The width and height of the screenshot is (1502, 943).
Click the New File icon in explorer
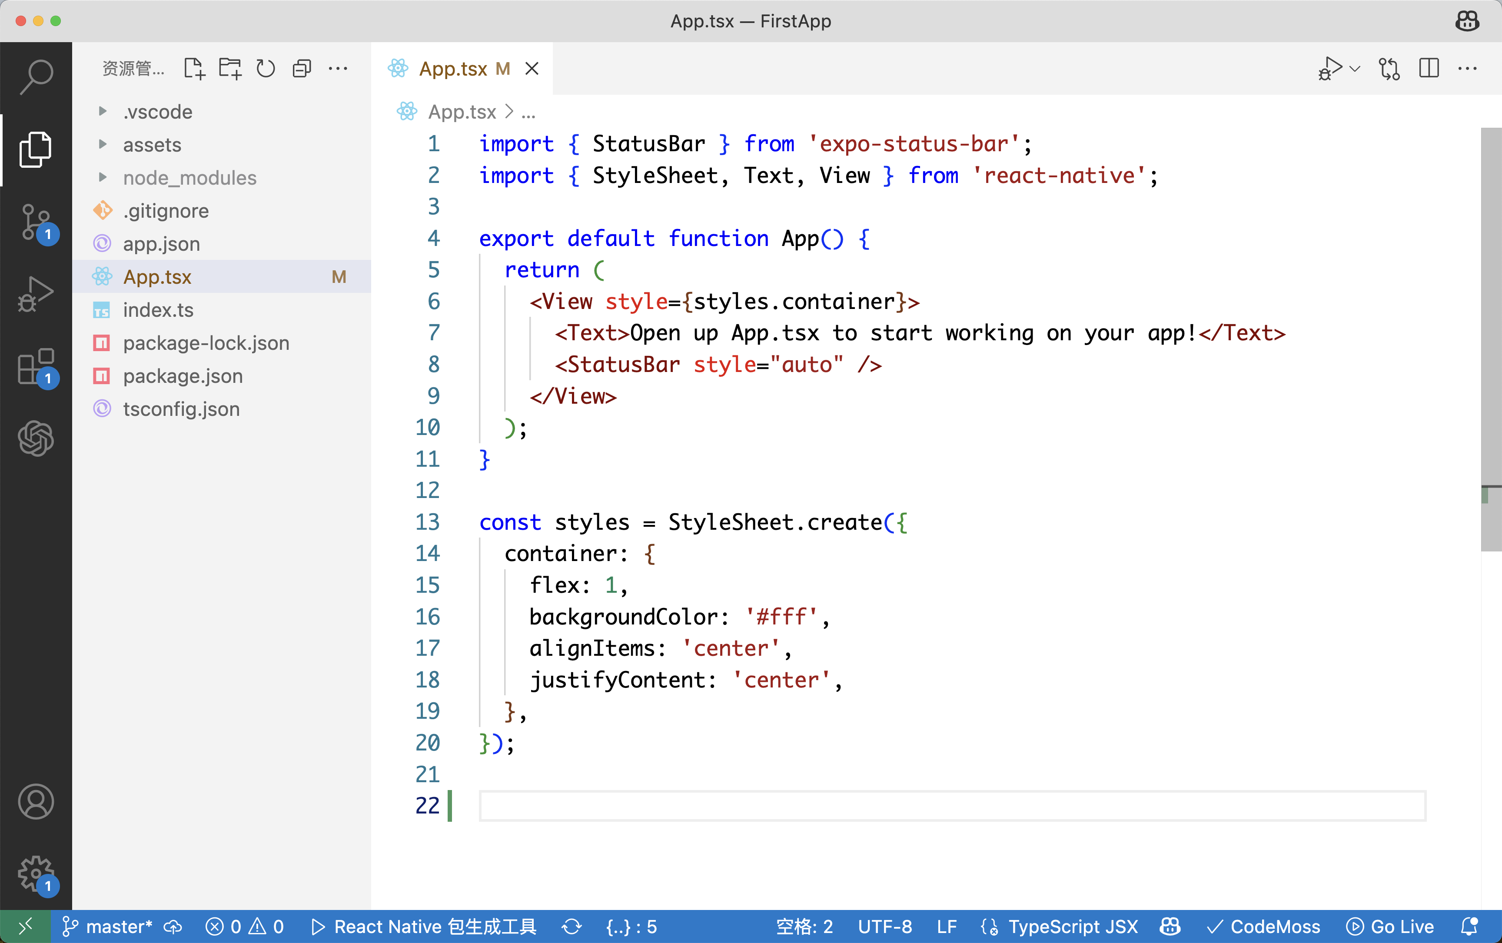[194, 69]
